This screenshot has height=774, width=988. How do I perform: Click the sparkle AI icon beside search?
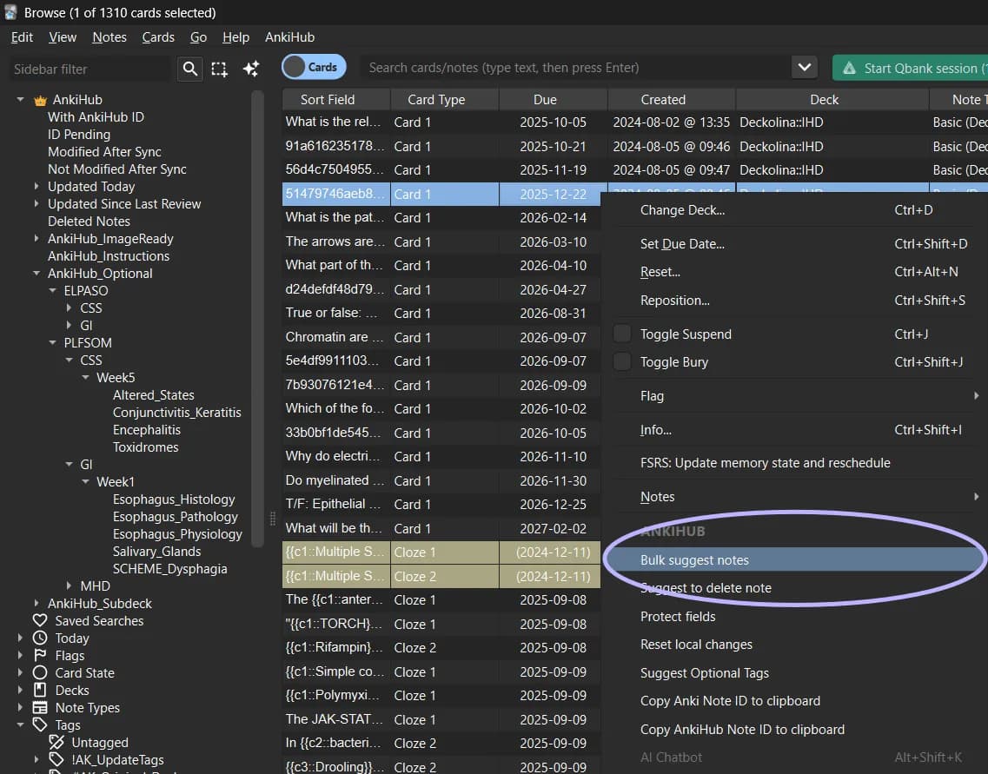[x=251, y=68]
